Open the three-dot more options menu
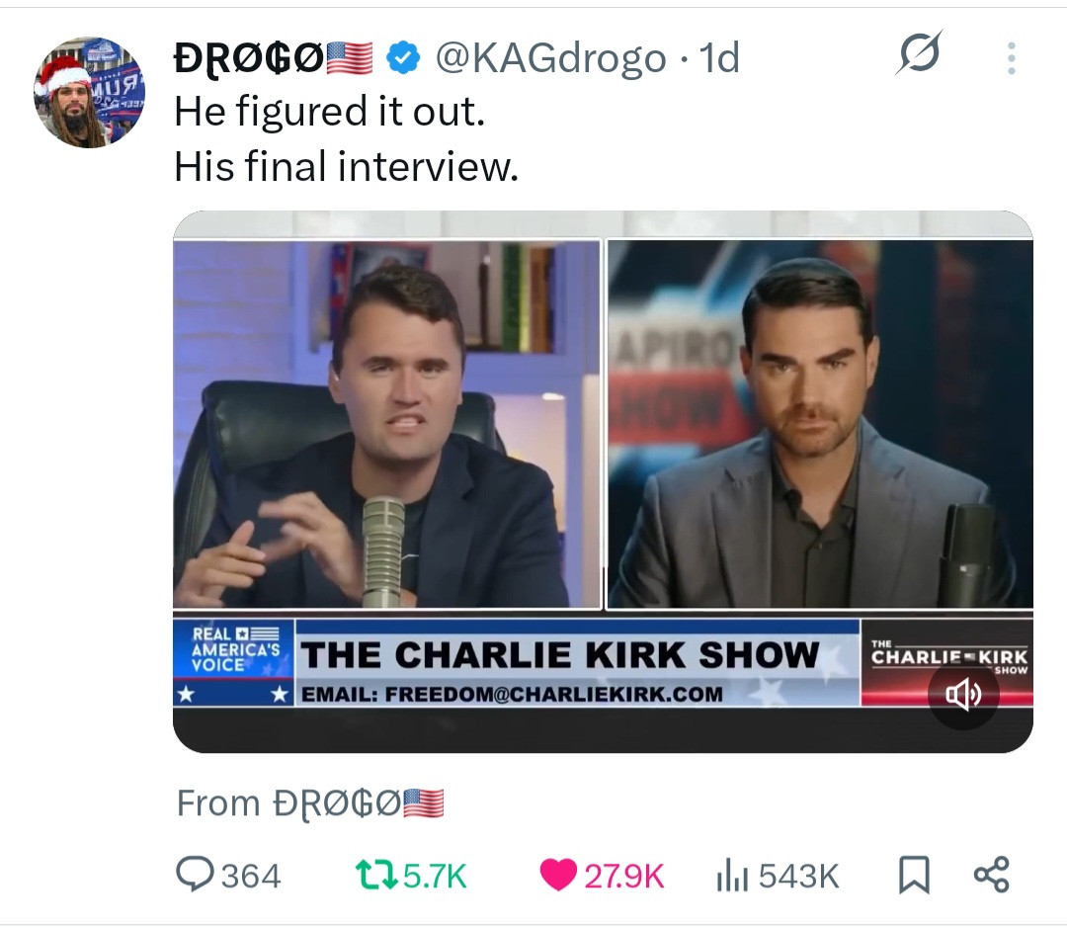The width and height of the screenshot is (1067, 928). (1012, 58)
